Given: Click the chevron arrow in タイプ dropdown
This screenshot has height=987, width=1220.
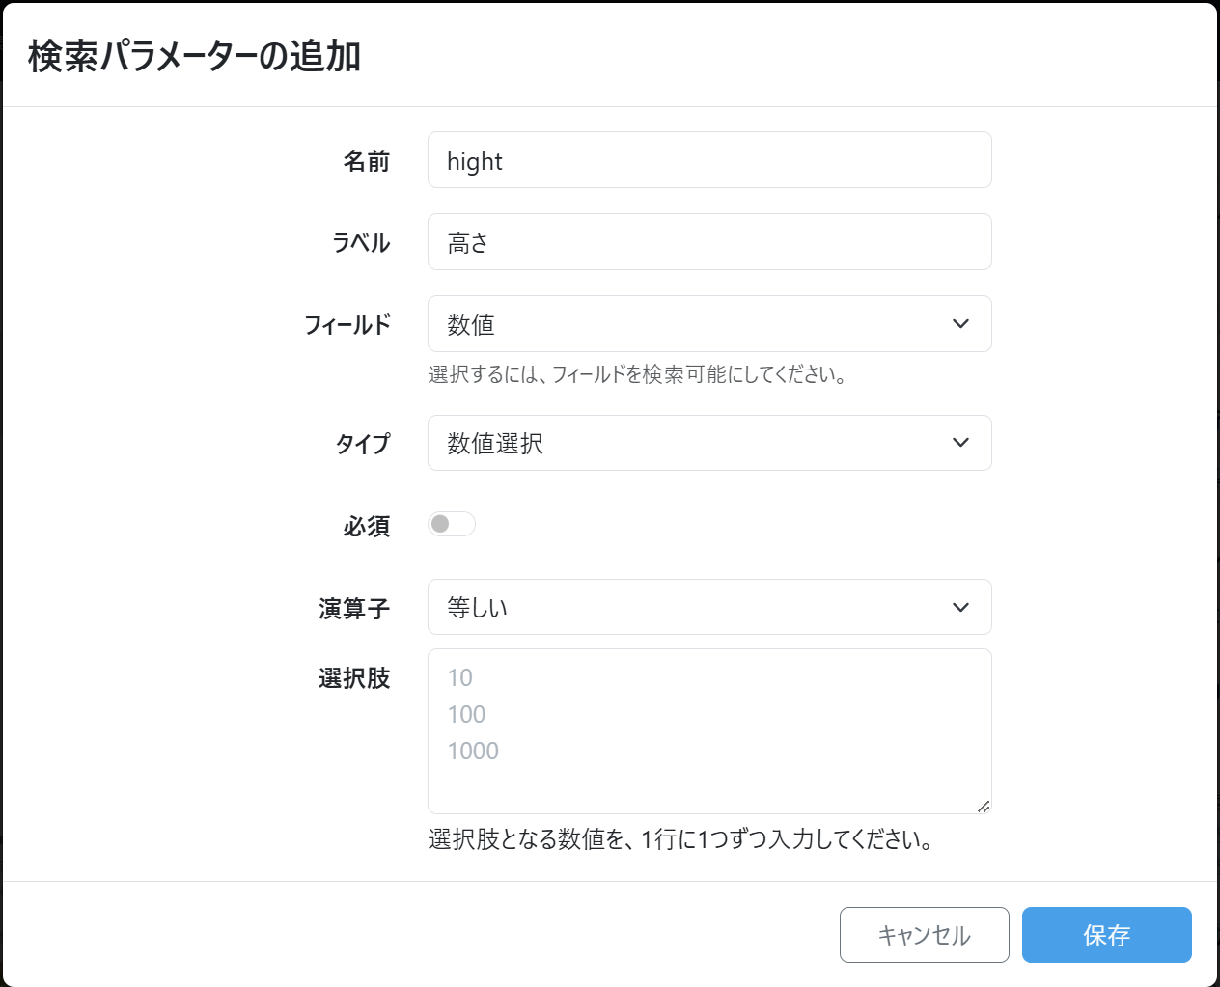Looking at the screenshot, I should pos(960,443).
